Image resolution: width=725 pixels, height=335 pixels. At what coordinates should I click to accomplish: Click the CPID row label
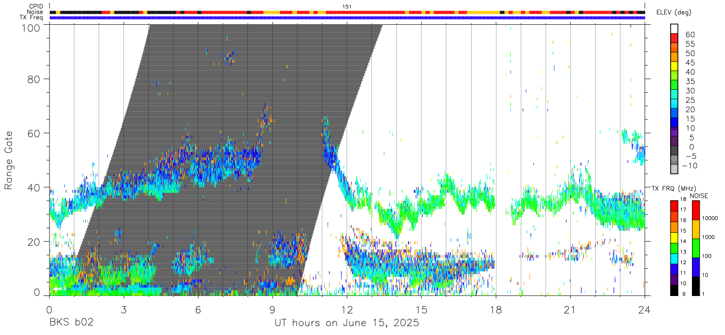tap(36, 6)
